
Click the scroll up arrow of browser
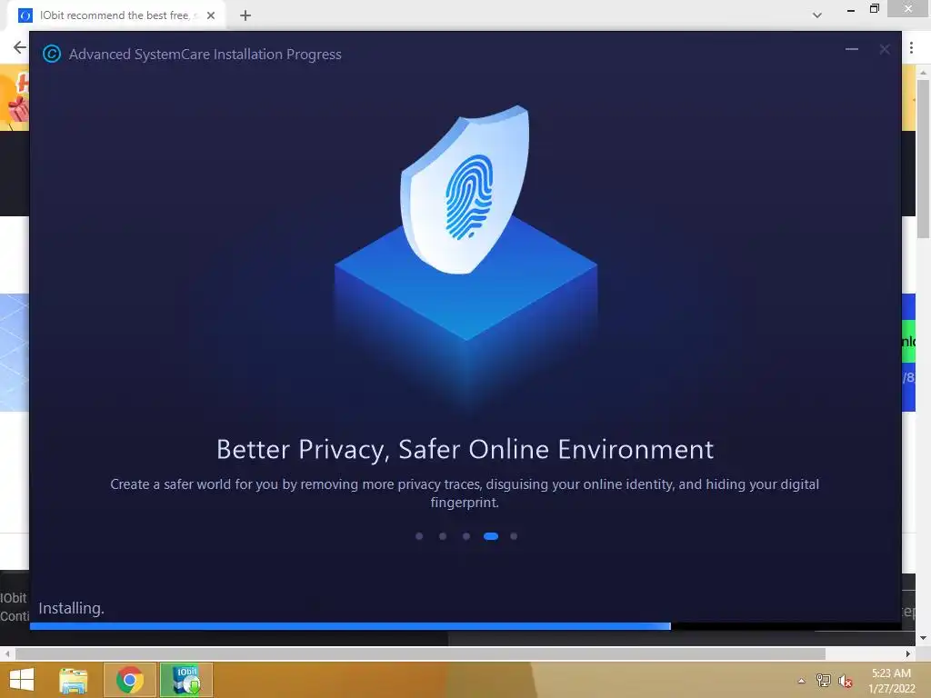point(923,72)
